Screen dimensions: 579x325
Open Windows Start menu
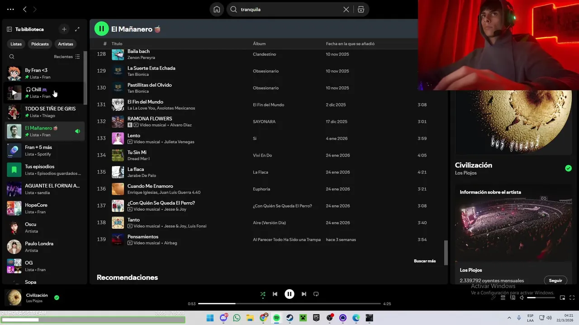210,318
